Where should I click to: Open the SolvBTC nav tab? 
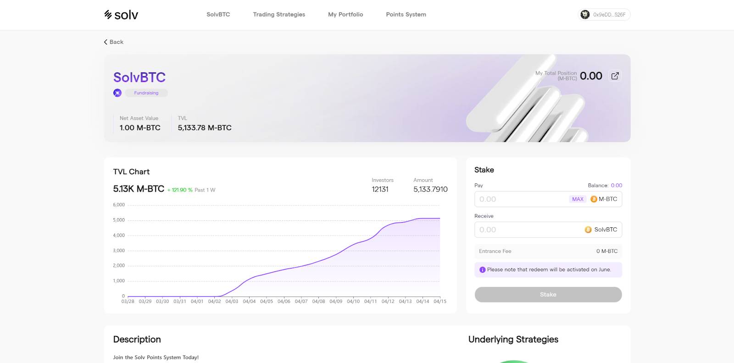coord(218,15)
